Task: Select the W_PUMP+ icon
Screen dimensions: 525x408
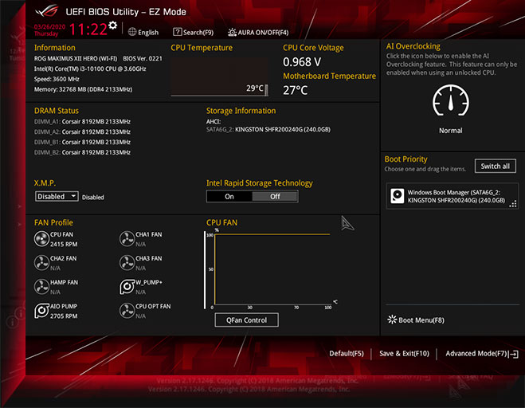Action: coord(127,287)
